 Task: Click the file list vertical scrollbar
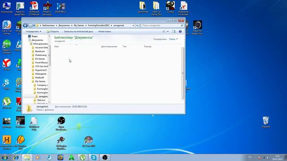tap(183, 73)
